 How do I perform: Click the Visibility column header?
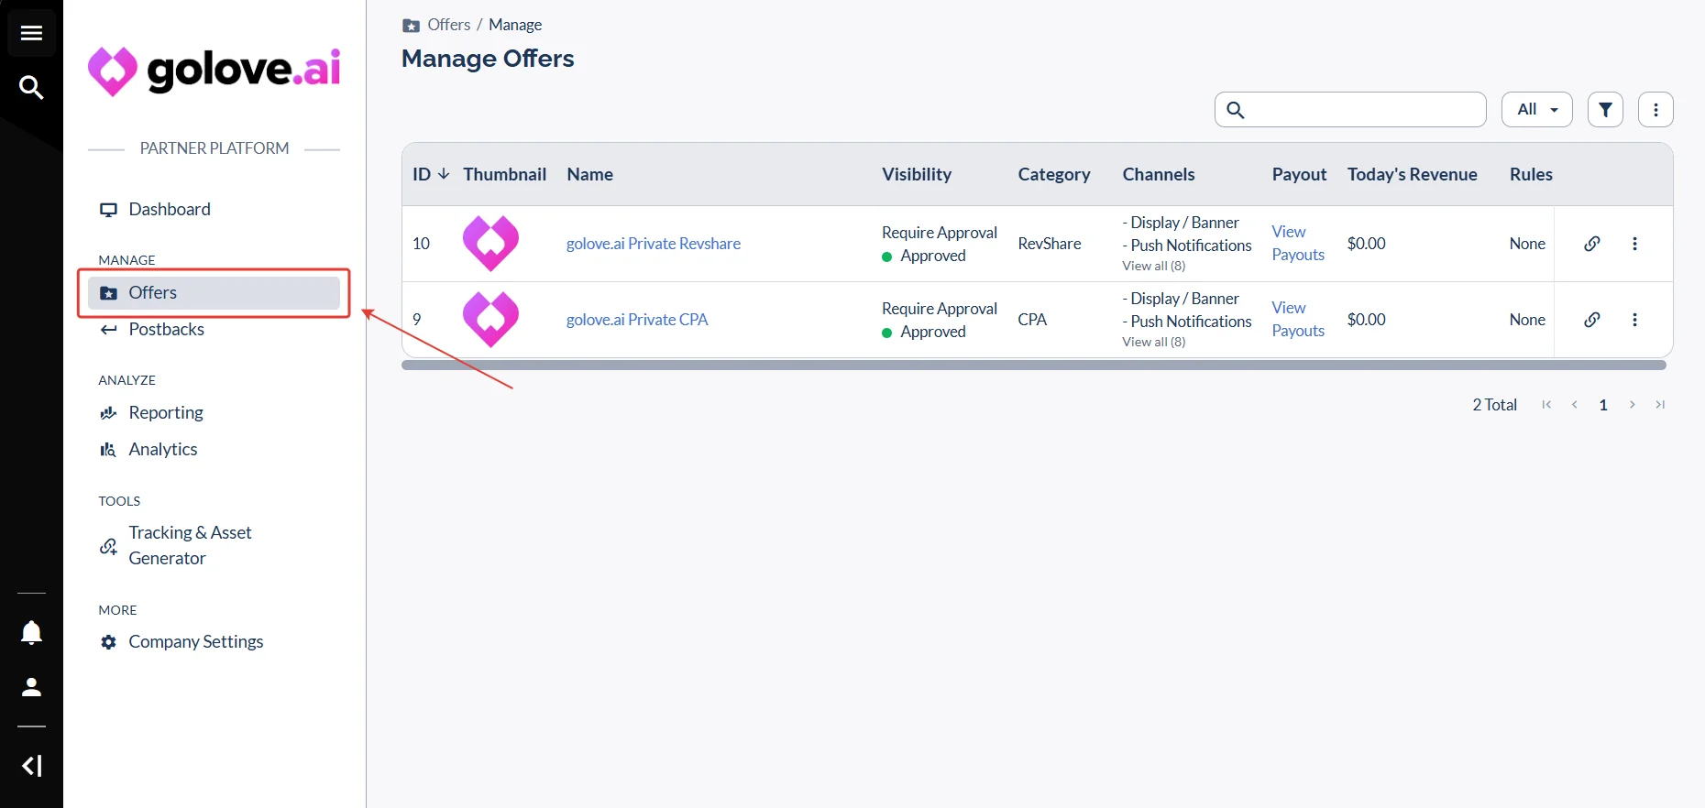pyautogui.click(x=917, y=174)
